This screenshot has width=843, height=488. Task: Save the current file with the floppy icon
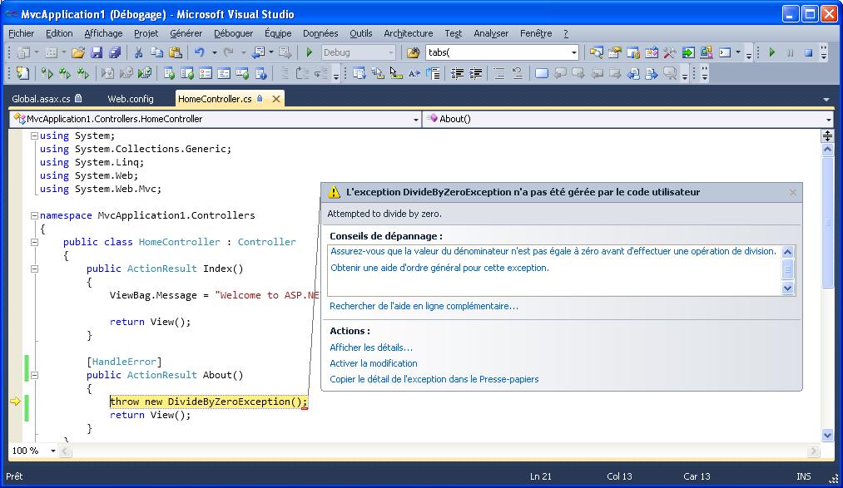97,52
